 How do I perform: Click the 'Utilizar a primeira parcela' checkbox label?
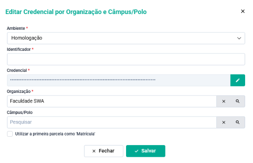[55, 134]
